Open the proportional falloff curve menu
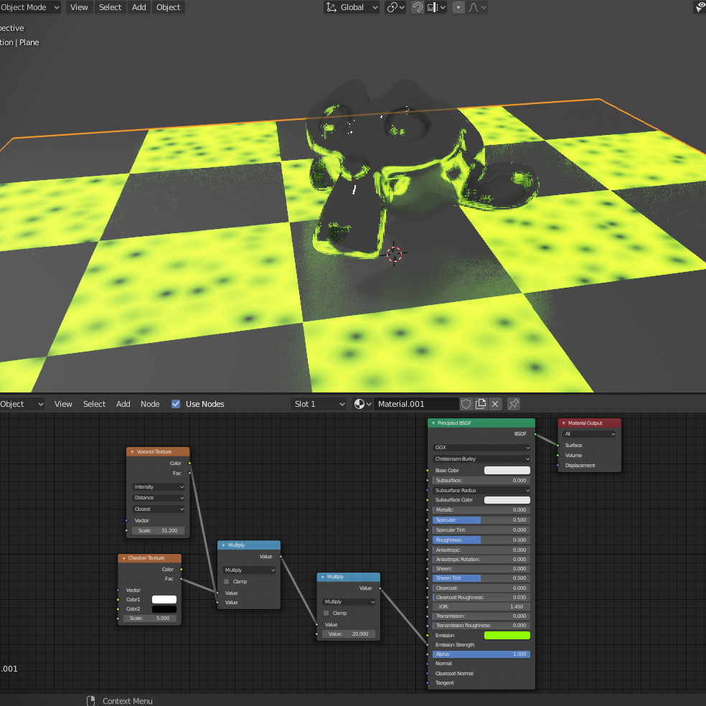 [477, 7]
